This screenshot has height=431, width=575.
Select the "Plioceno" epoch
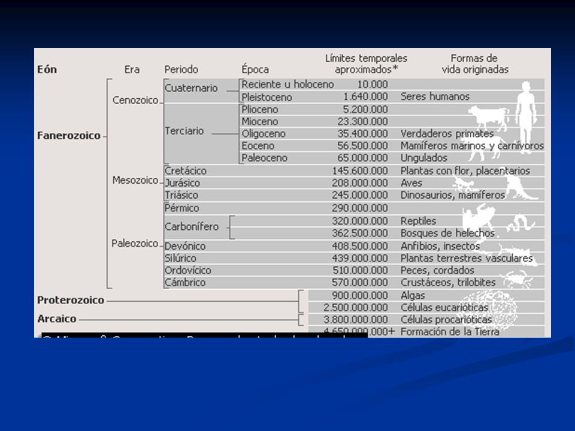click(x=259, y=109)
